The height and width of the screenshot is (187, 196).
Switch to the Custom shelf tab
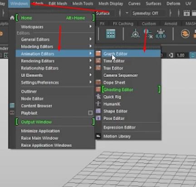[149, 24]
